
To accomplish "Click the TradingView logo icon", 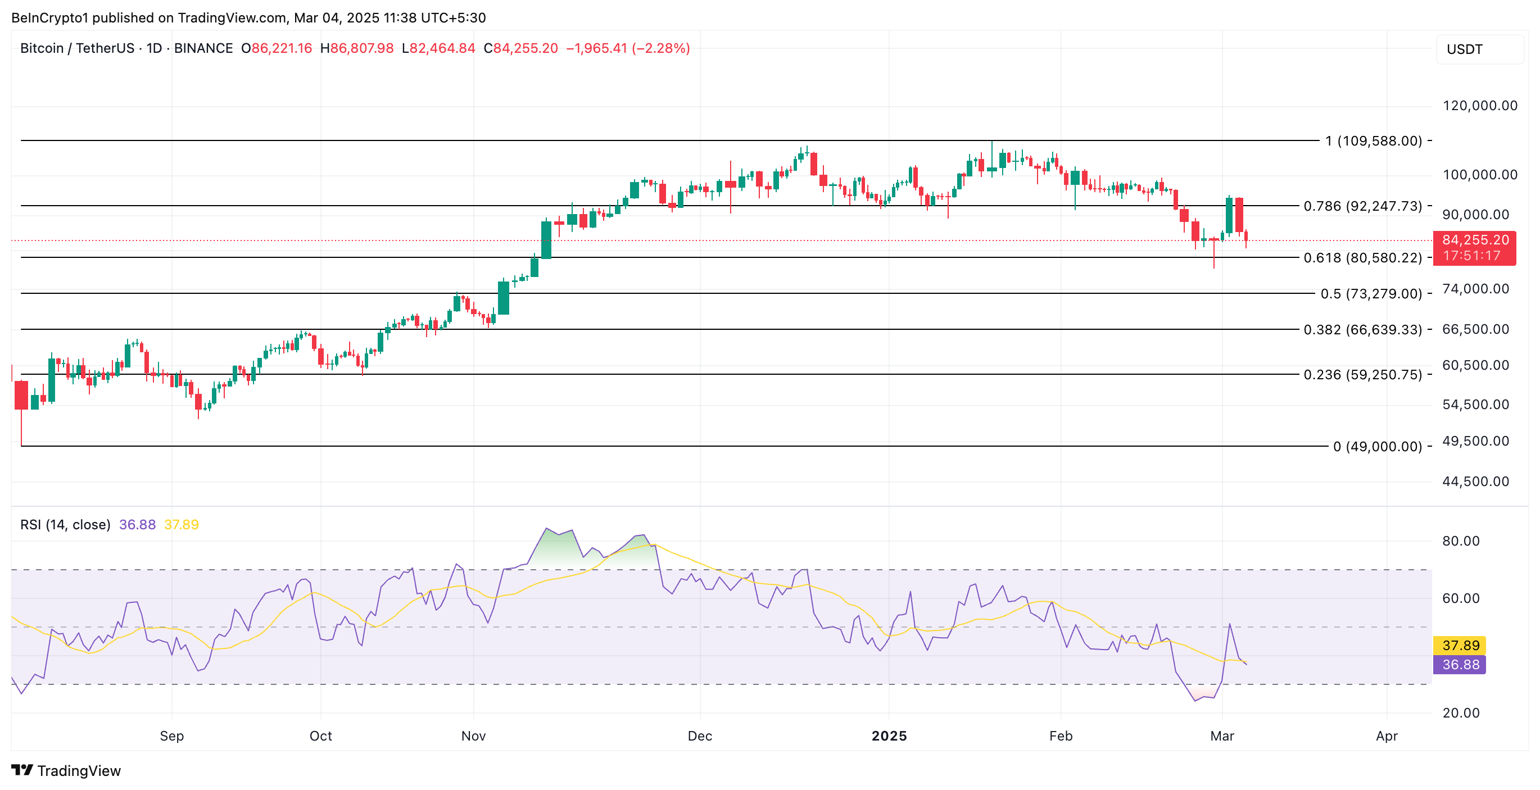I will click(x=23, y=770).
